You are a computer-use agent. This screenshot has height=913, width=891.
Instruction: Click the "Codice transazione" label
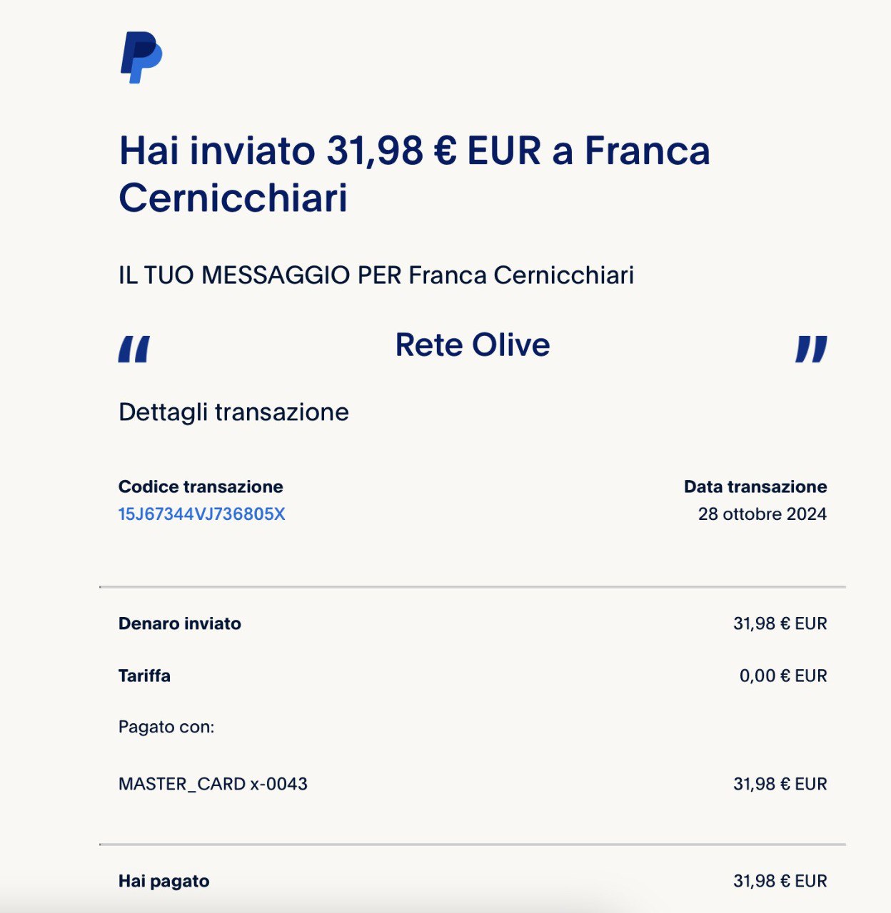tap(201, 487)
